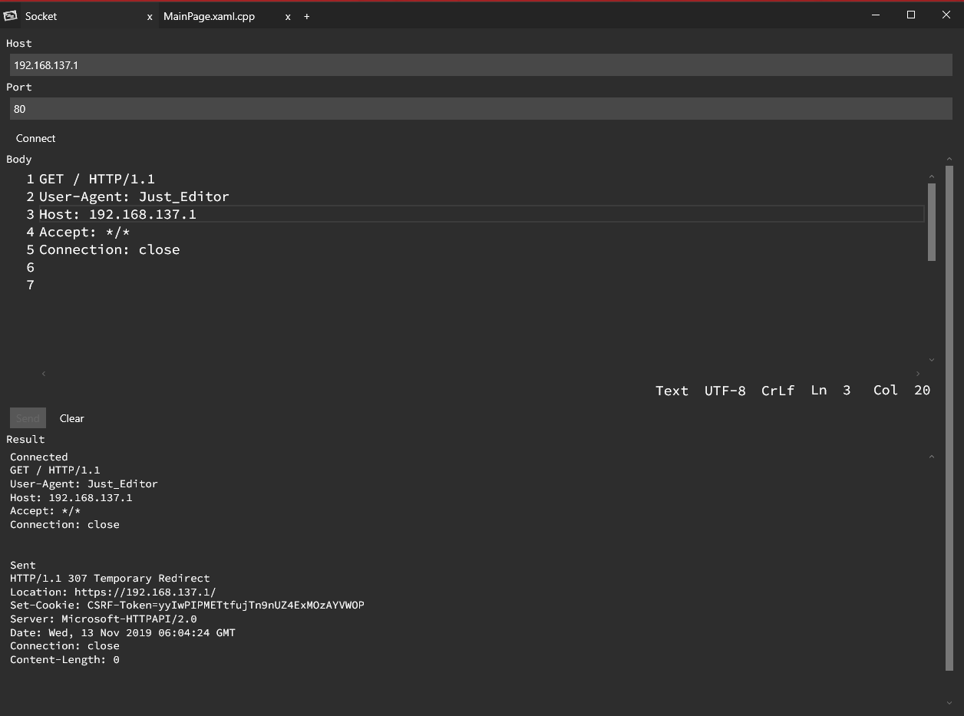Click the Socket app icon in title bar
The image size is (964, 716).
pos(10,15)
